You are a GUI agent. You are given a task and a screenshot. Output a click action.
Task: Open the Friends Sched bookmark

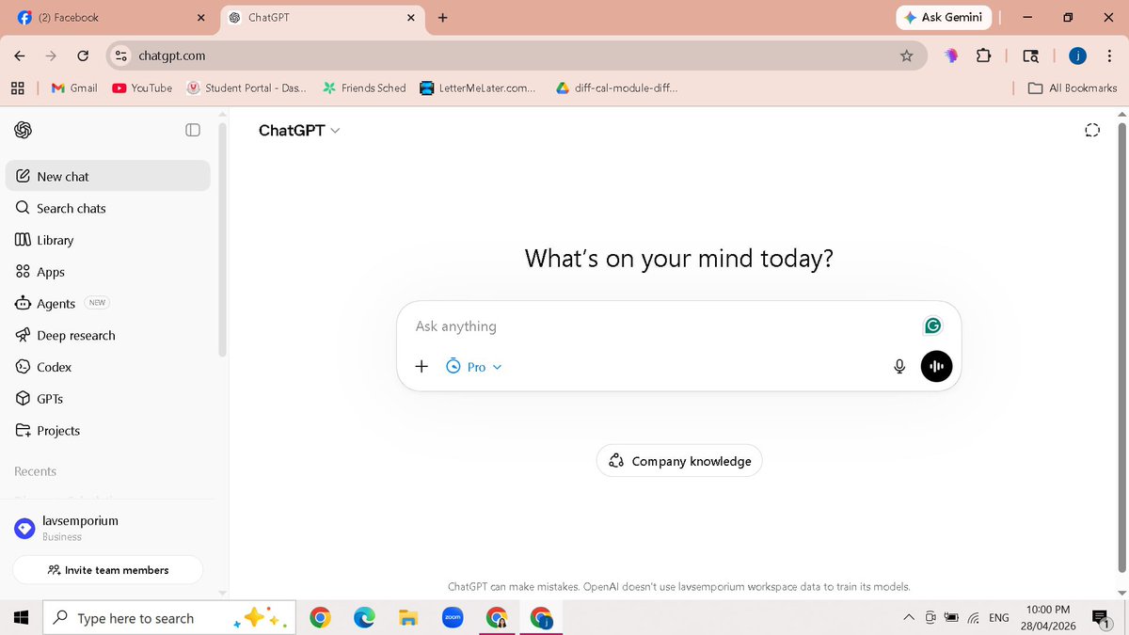[364, 87]
